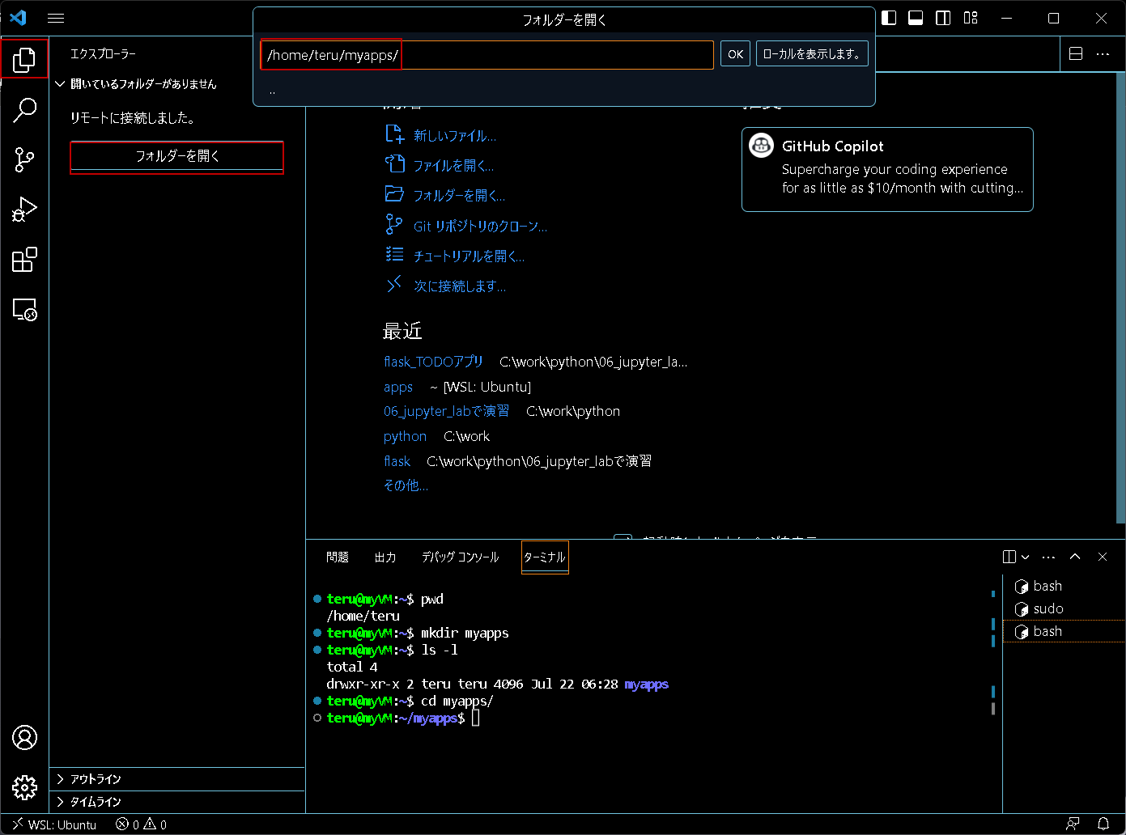The height and width of the screenshot is (835, 1126).
Task: Open the Source Control view
Action: (x=24, y=159)
